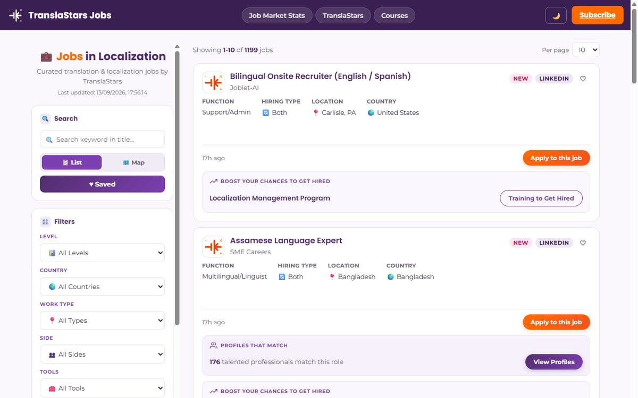The image size is (638, 398).
Task: Toggle dark mode moon icon
Action: pos(556,15)
